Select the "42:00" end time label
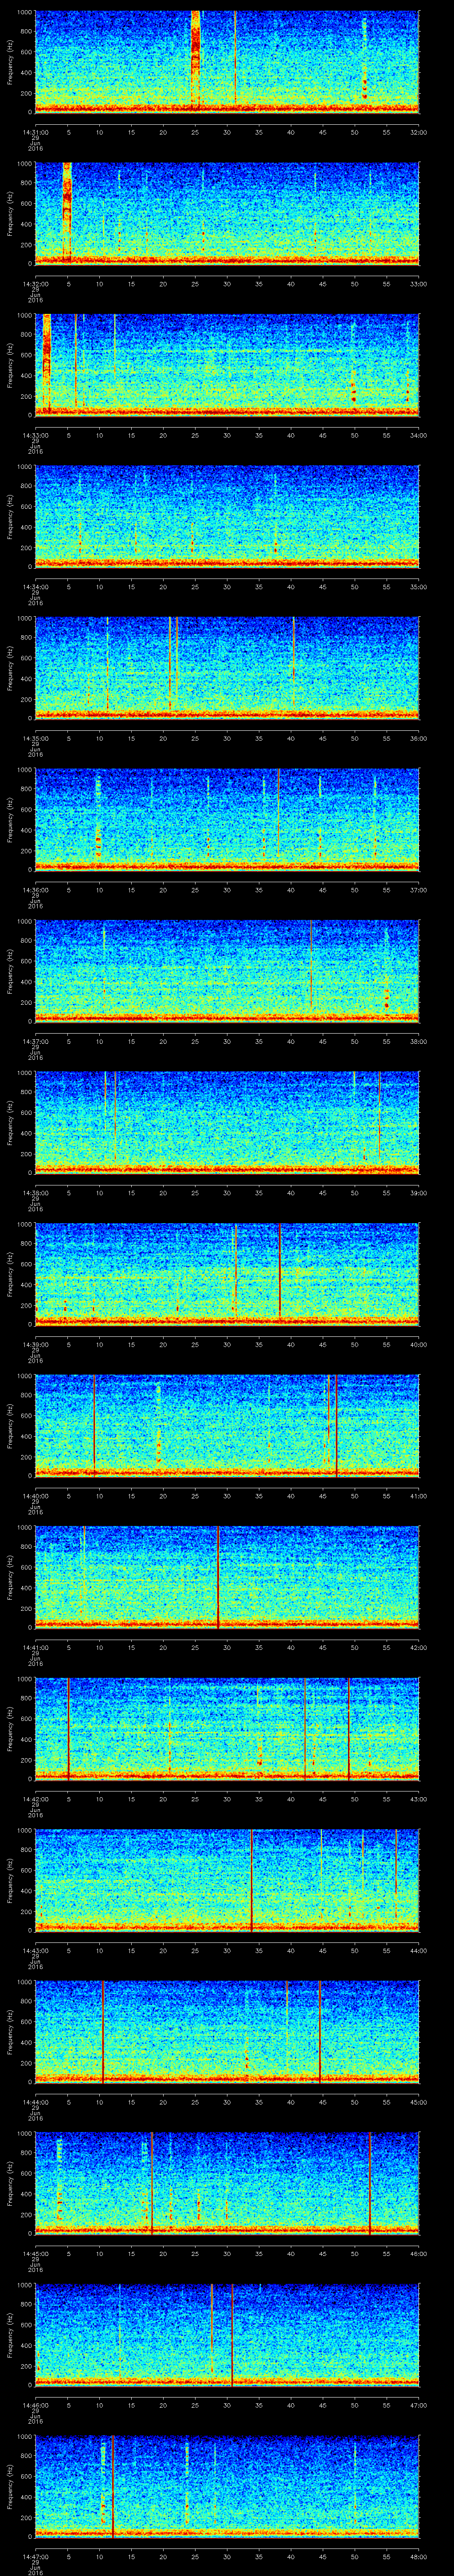 point(418,1648)
